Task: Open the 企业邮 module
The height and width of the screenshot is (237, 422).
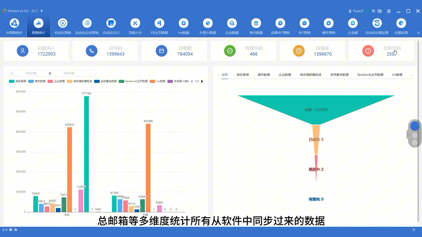Action: point(353,26)
